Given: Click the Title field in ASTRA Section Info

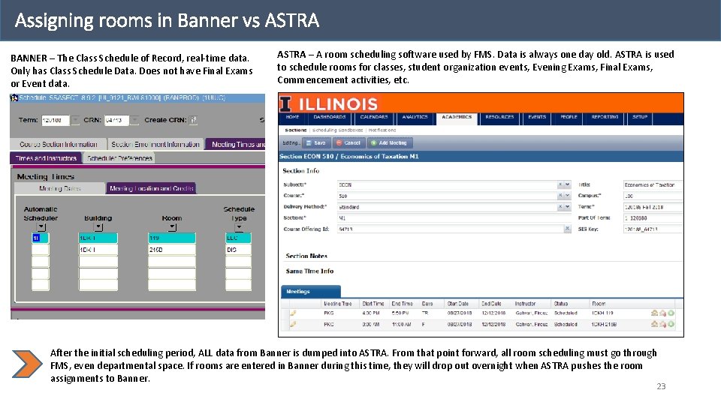Looking at the screenshot, I should point(653,184).
